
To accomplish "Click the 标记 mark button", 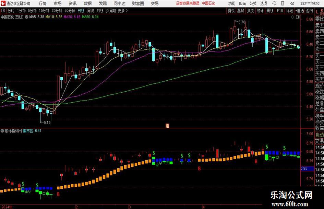I will (289, 11).
